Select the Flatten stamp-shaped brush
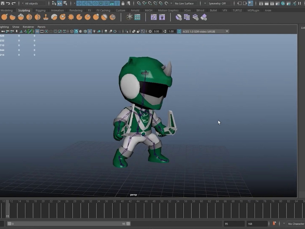Screen dimensions: 305x229 coord(46,17)
